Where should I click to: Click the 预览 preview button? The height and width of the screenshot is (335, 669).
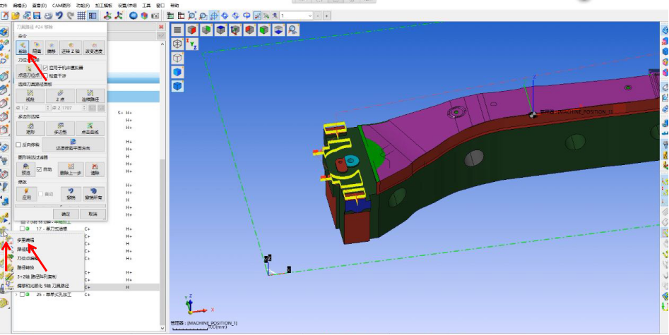tap(25, 169)
